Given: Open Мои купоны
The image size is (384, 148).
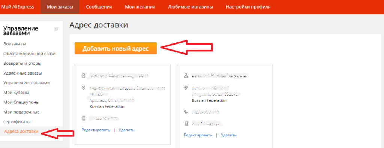Looking at the screenshot, I should pyautogui.click(x=16, y=93).
